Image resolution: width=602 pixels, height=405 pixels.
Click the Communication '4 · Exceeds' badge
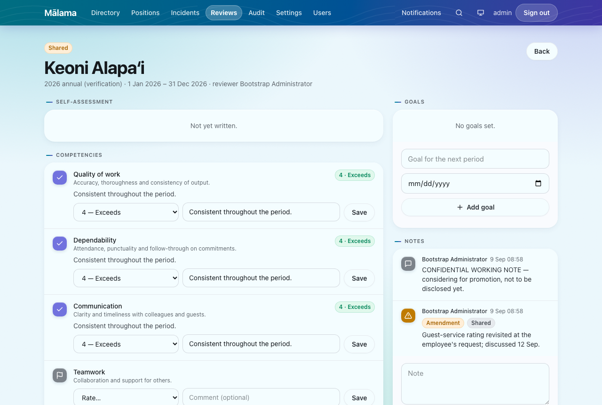(355, 307)
